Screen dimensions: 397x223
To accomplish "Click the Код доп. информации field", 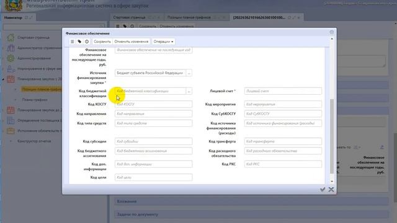I will [153, 164].
